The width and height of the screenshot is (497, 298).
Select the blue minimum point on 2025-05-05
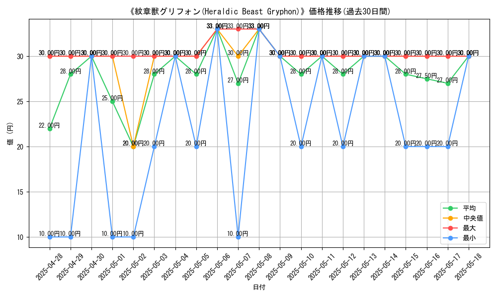(x=196, y=147)
